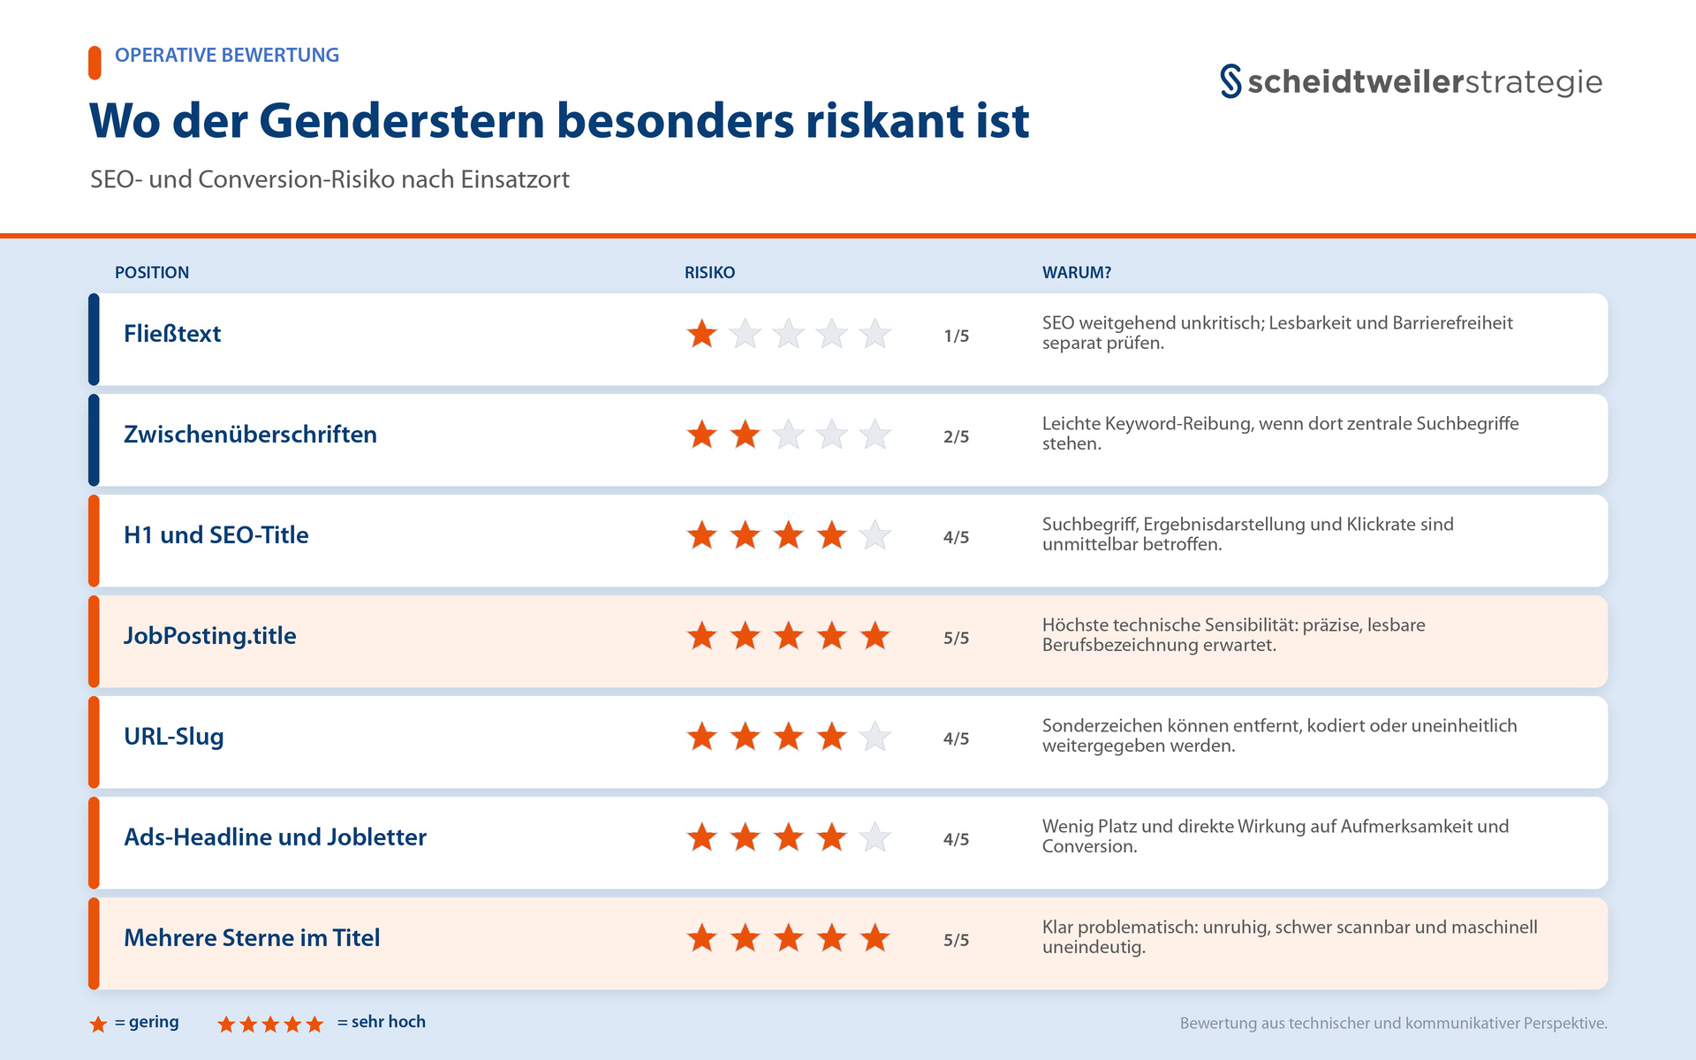Click the empty grey star in URL-Slug row
Screen dimensions: 1696x1060
(x=875, y=737)
